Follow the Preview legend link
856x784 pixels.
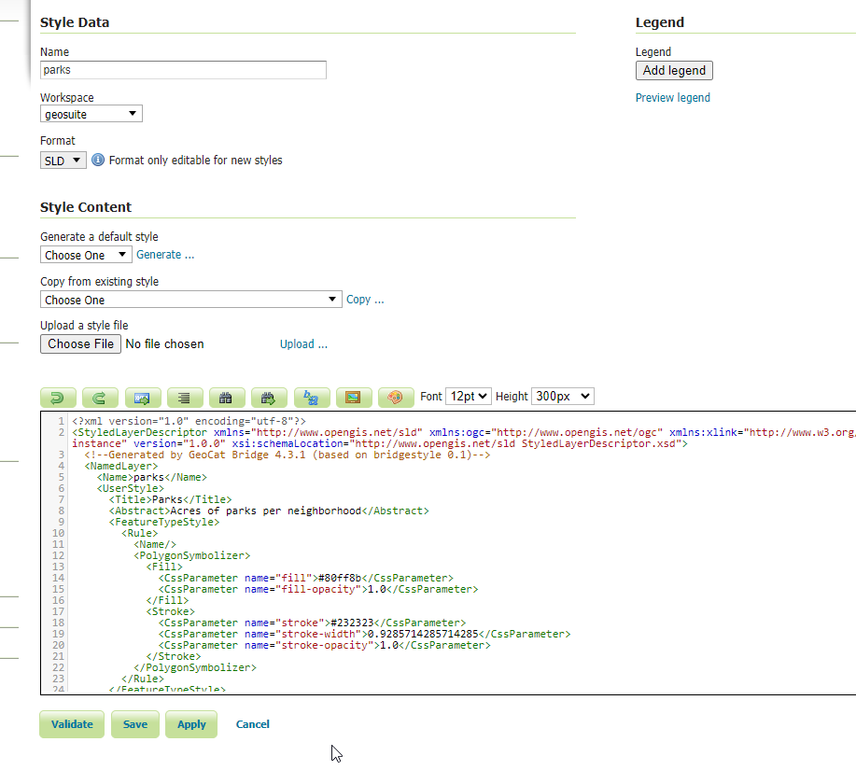click(x=672, y=98)
